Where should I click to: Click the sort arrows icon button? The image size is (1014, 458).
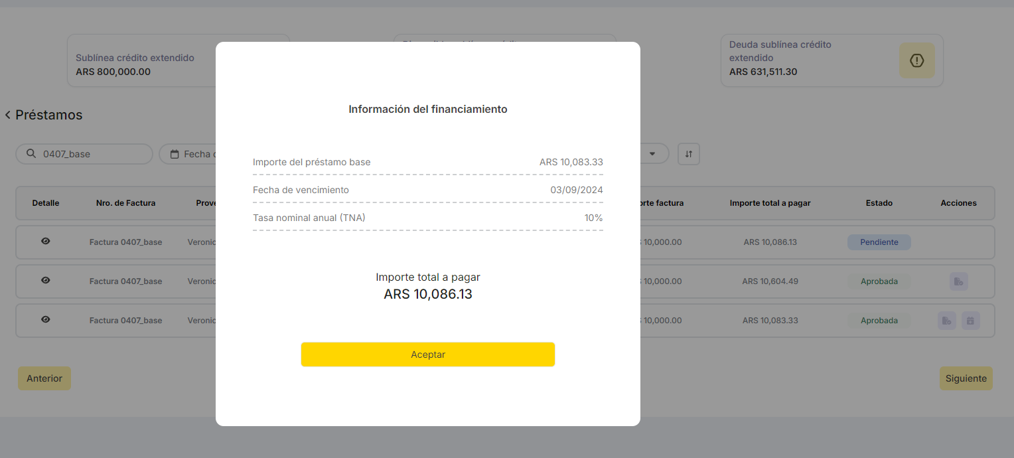click(688, 154)
